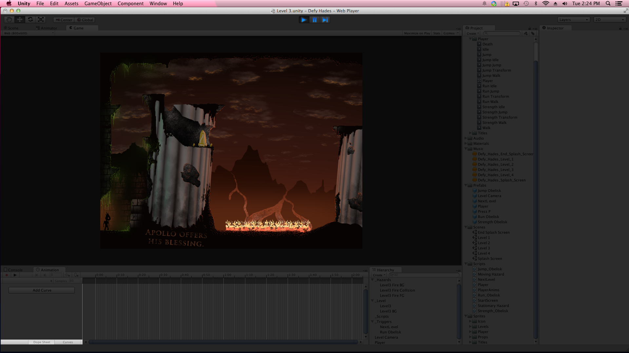The image size is (629, 353).
Task: Click the Animation record button
Action: [x=7, y=275]
